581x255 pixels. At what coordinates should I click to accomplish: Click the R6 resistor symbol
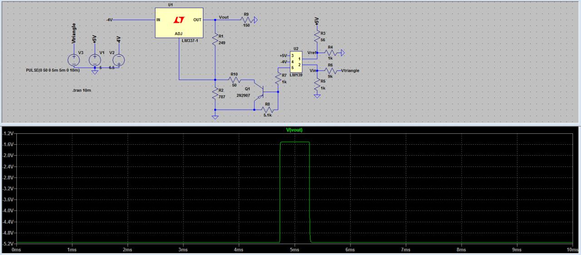pos(331,71)
